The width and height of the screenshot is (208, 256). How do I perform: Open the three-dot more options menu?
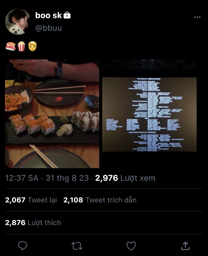point(197,17)
